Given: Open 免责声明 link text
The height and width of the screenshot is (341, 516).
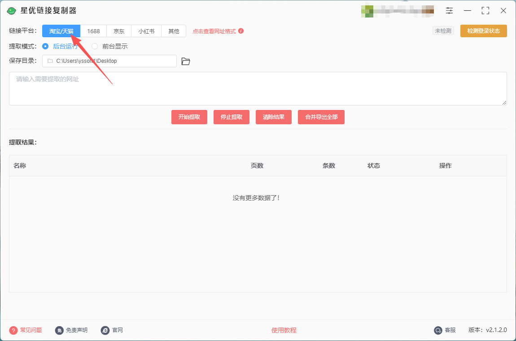Looking at the screenshot, I should point(77,330).
